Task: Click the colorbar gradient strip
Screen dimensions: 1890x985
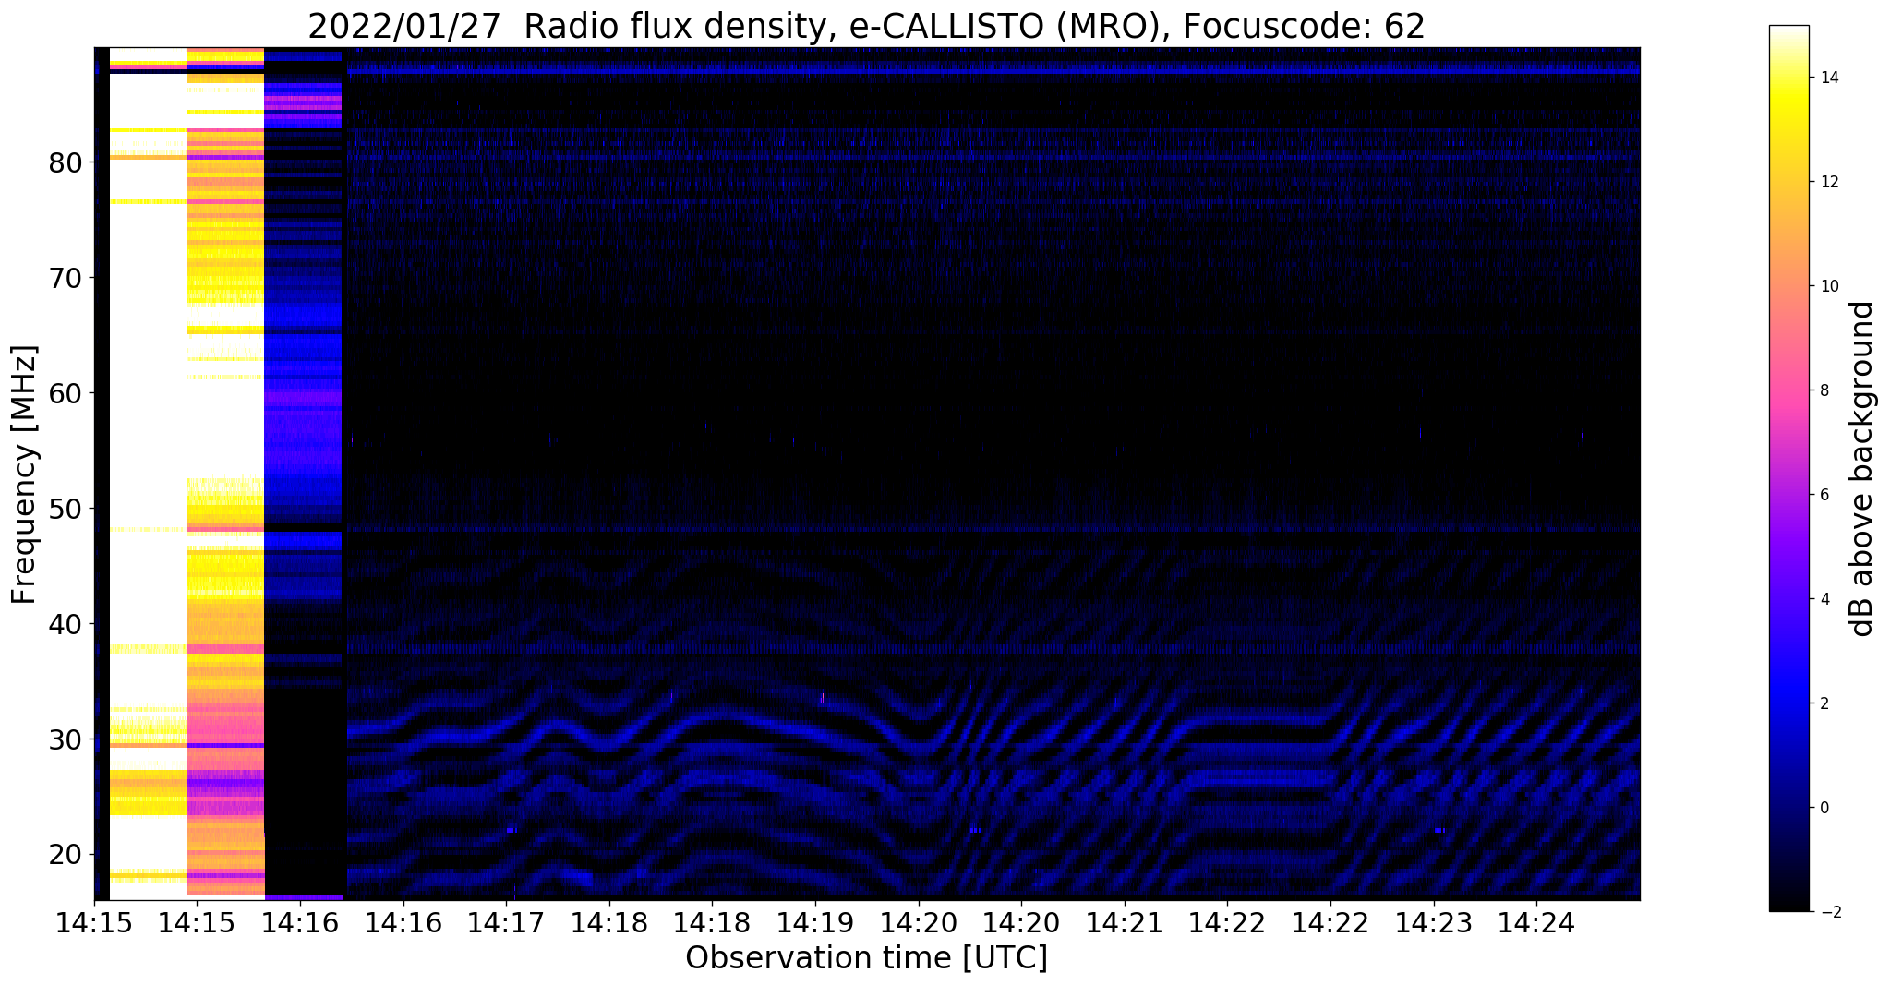Action: [1788, 469]
